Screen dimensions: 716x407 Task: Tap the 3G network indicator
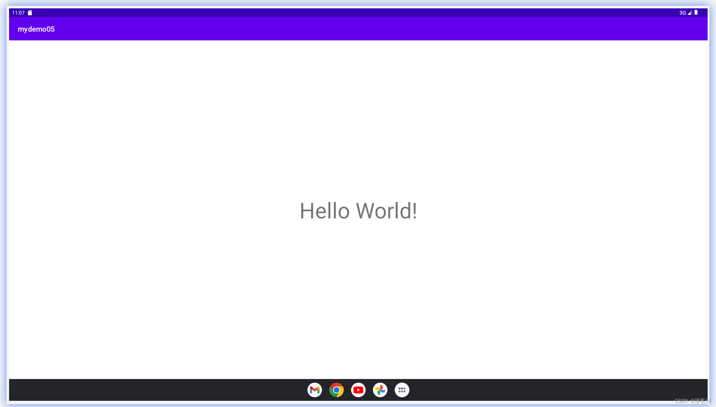click(x=683, y=13)
